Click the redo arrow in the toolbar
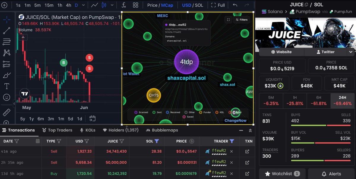 pyautogui.click(x=247, y=5)
